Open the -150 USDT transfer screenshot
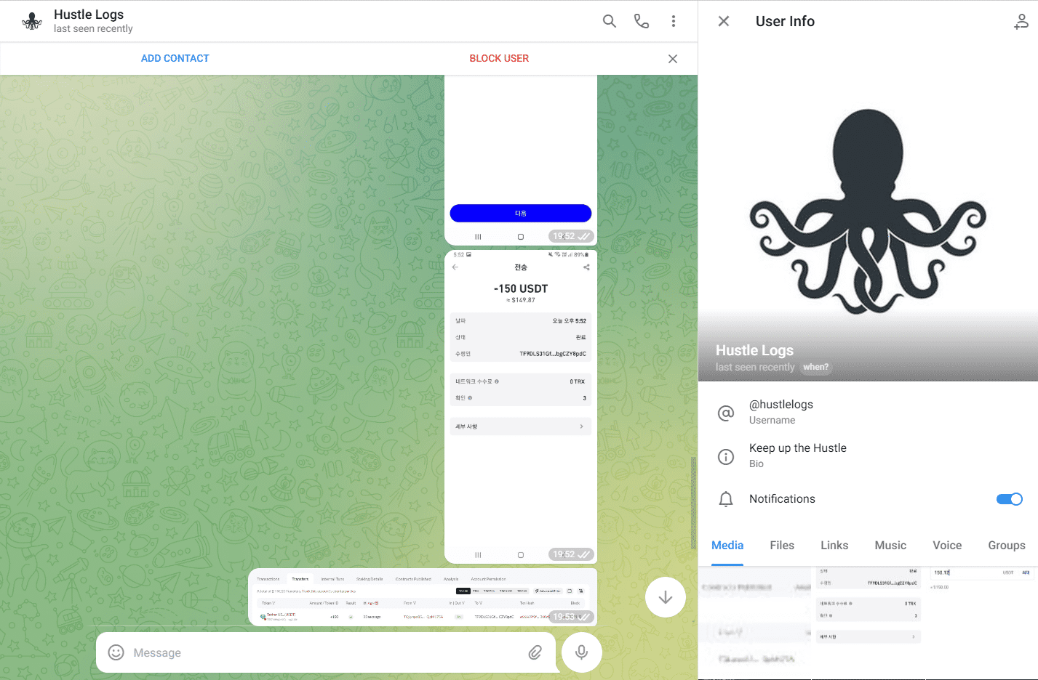1038x680 pixels. 521,406
